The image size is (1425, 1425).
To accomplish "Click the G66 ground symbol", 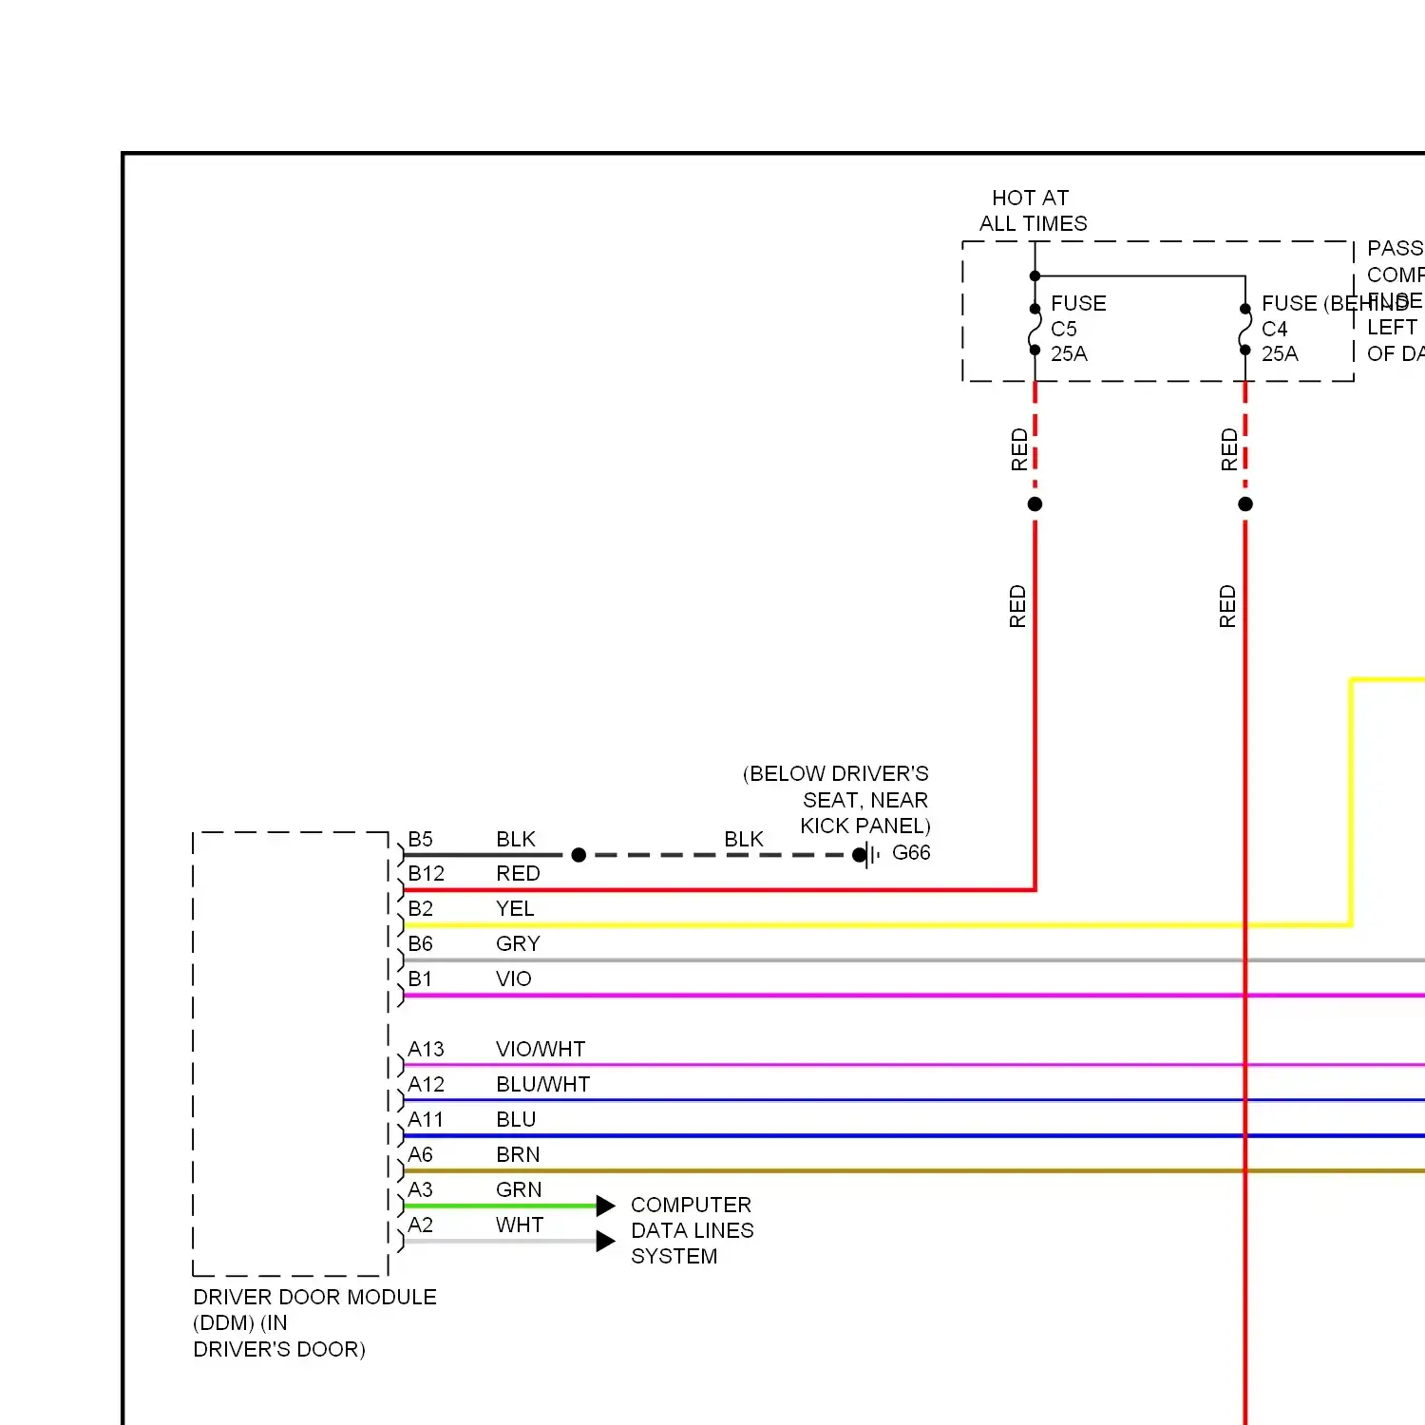I will (x=869, y=855).
